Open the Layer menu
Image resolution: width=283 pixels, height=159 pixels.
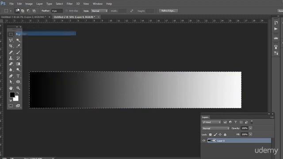(39, 4)
